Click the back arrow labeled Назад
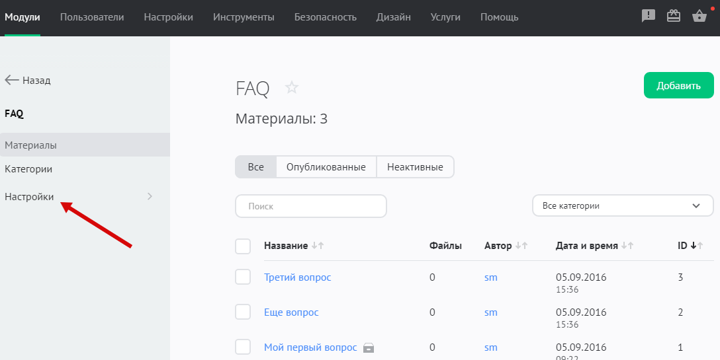This screenshot has height=360, width=720. (28, 81)
